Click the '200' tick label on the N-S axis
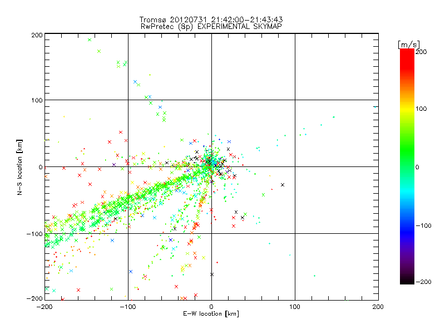 pos(37,35)
